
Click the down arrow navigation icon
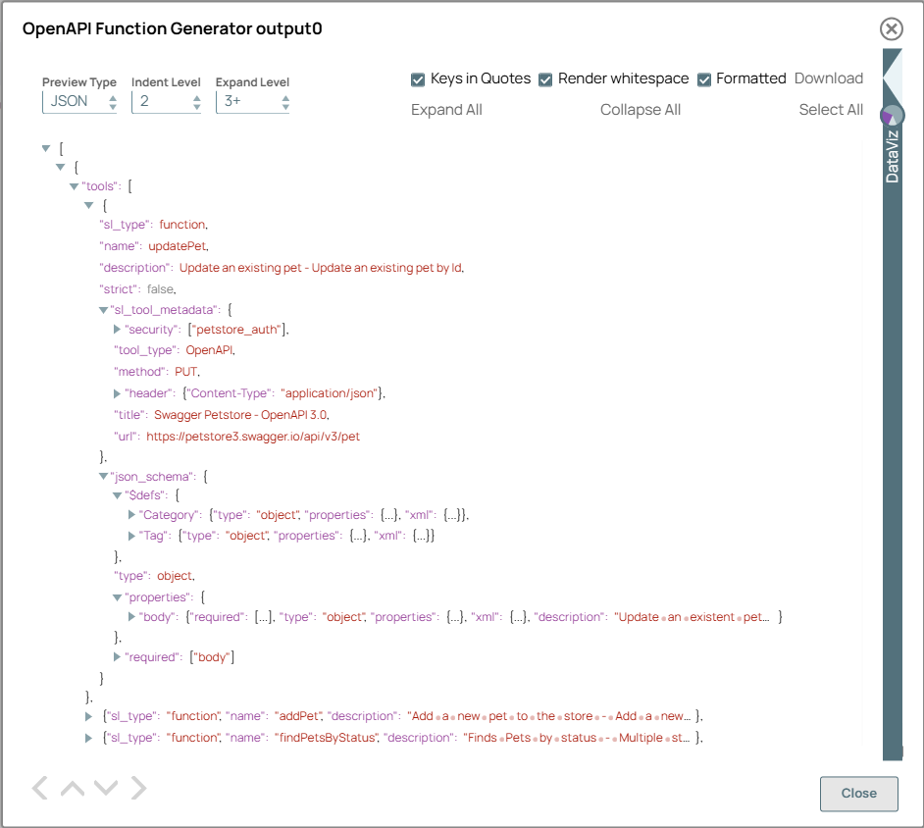(104, 788)
